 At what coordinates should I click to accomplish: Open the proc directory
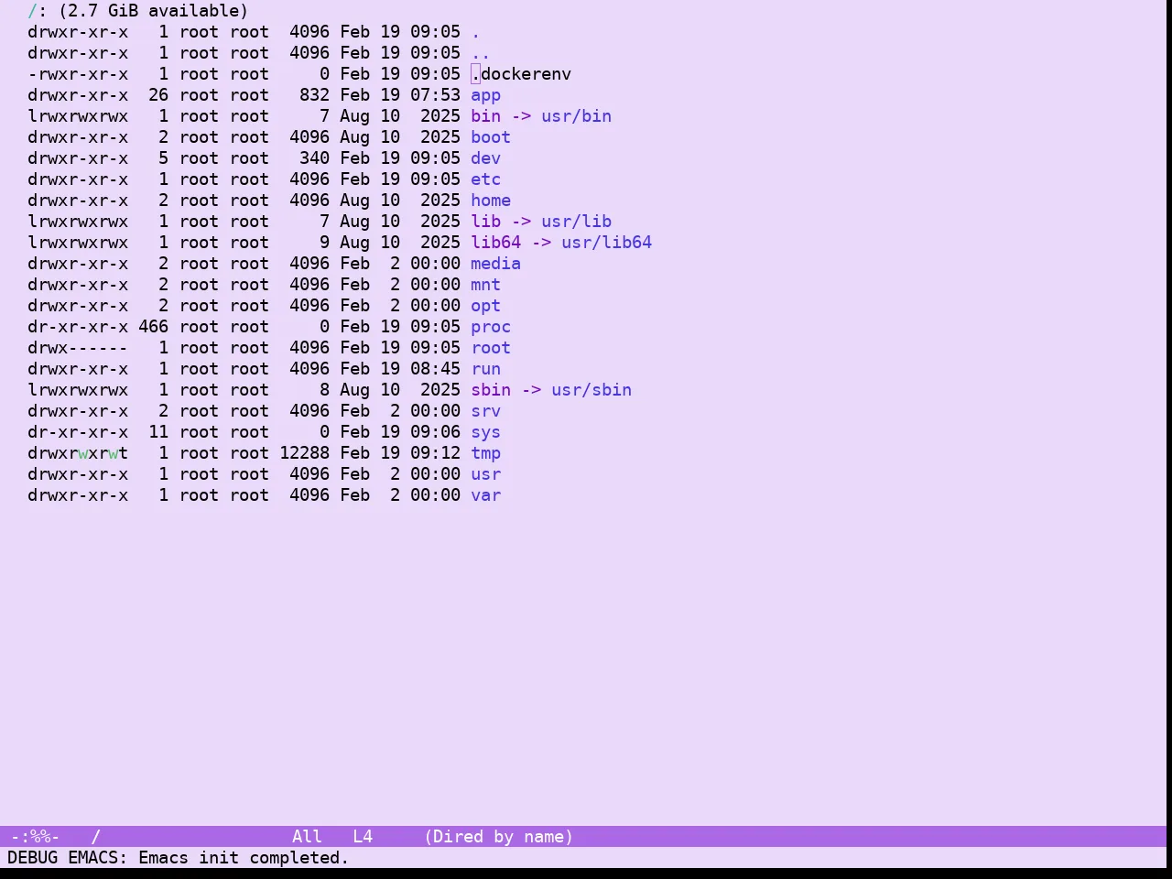pos(491,327)
